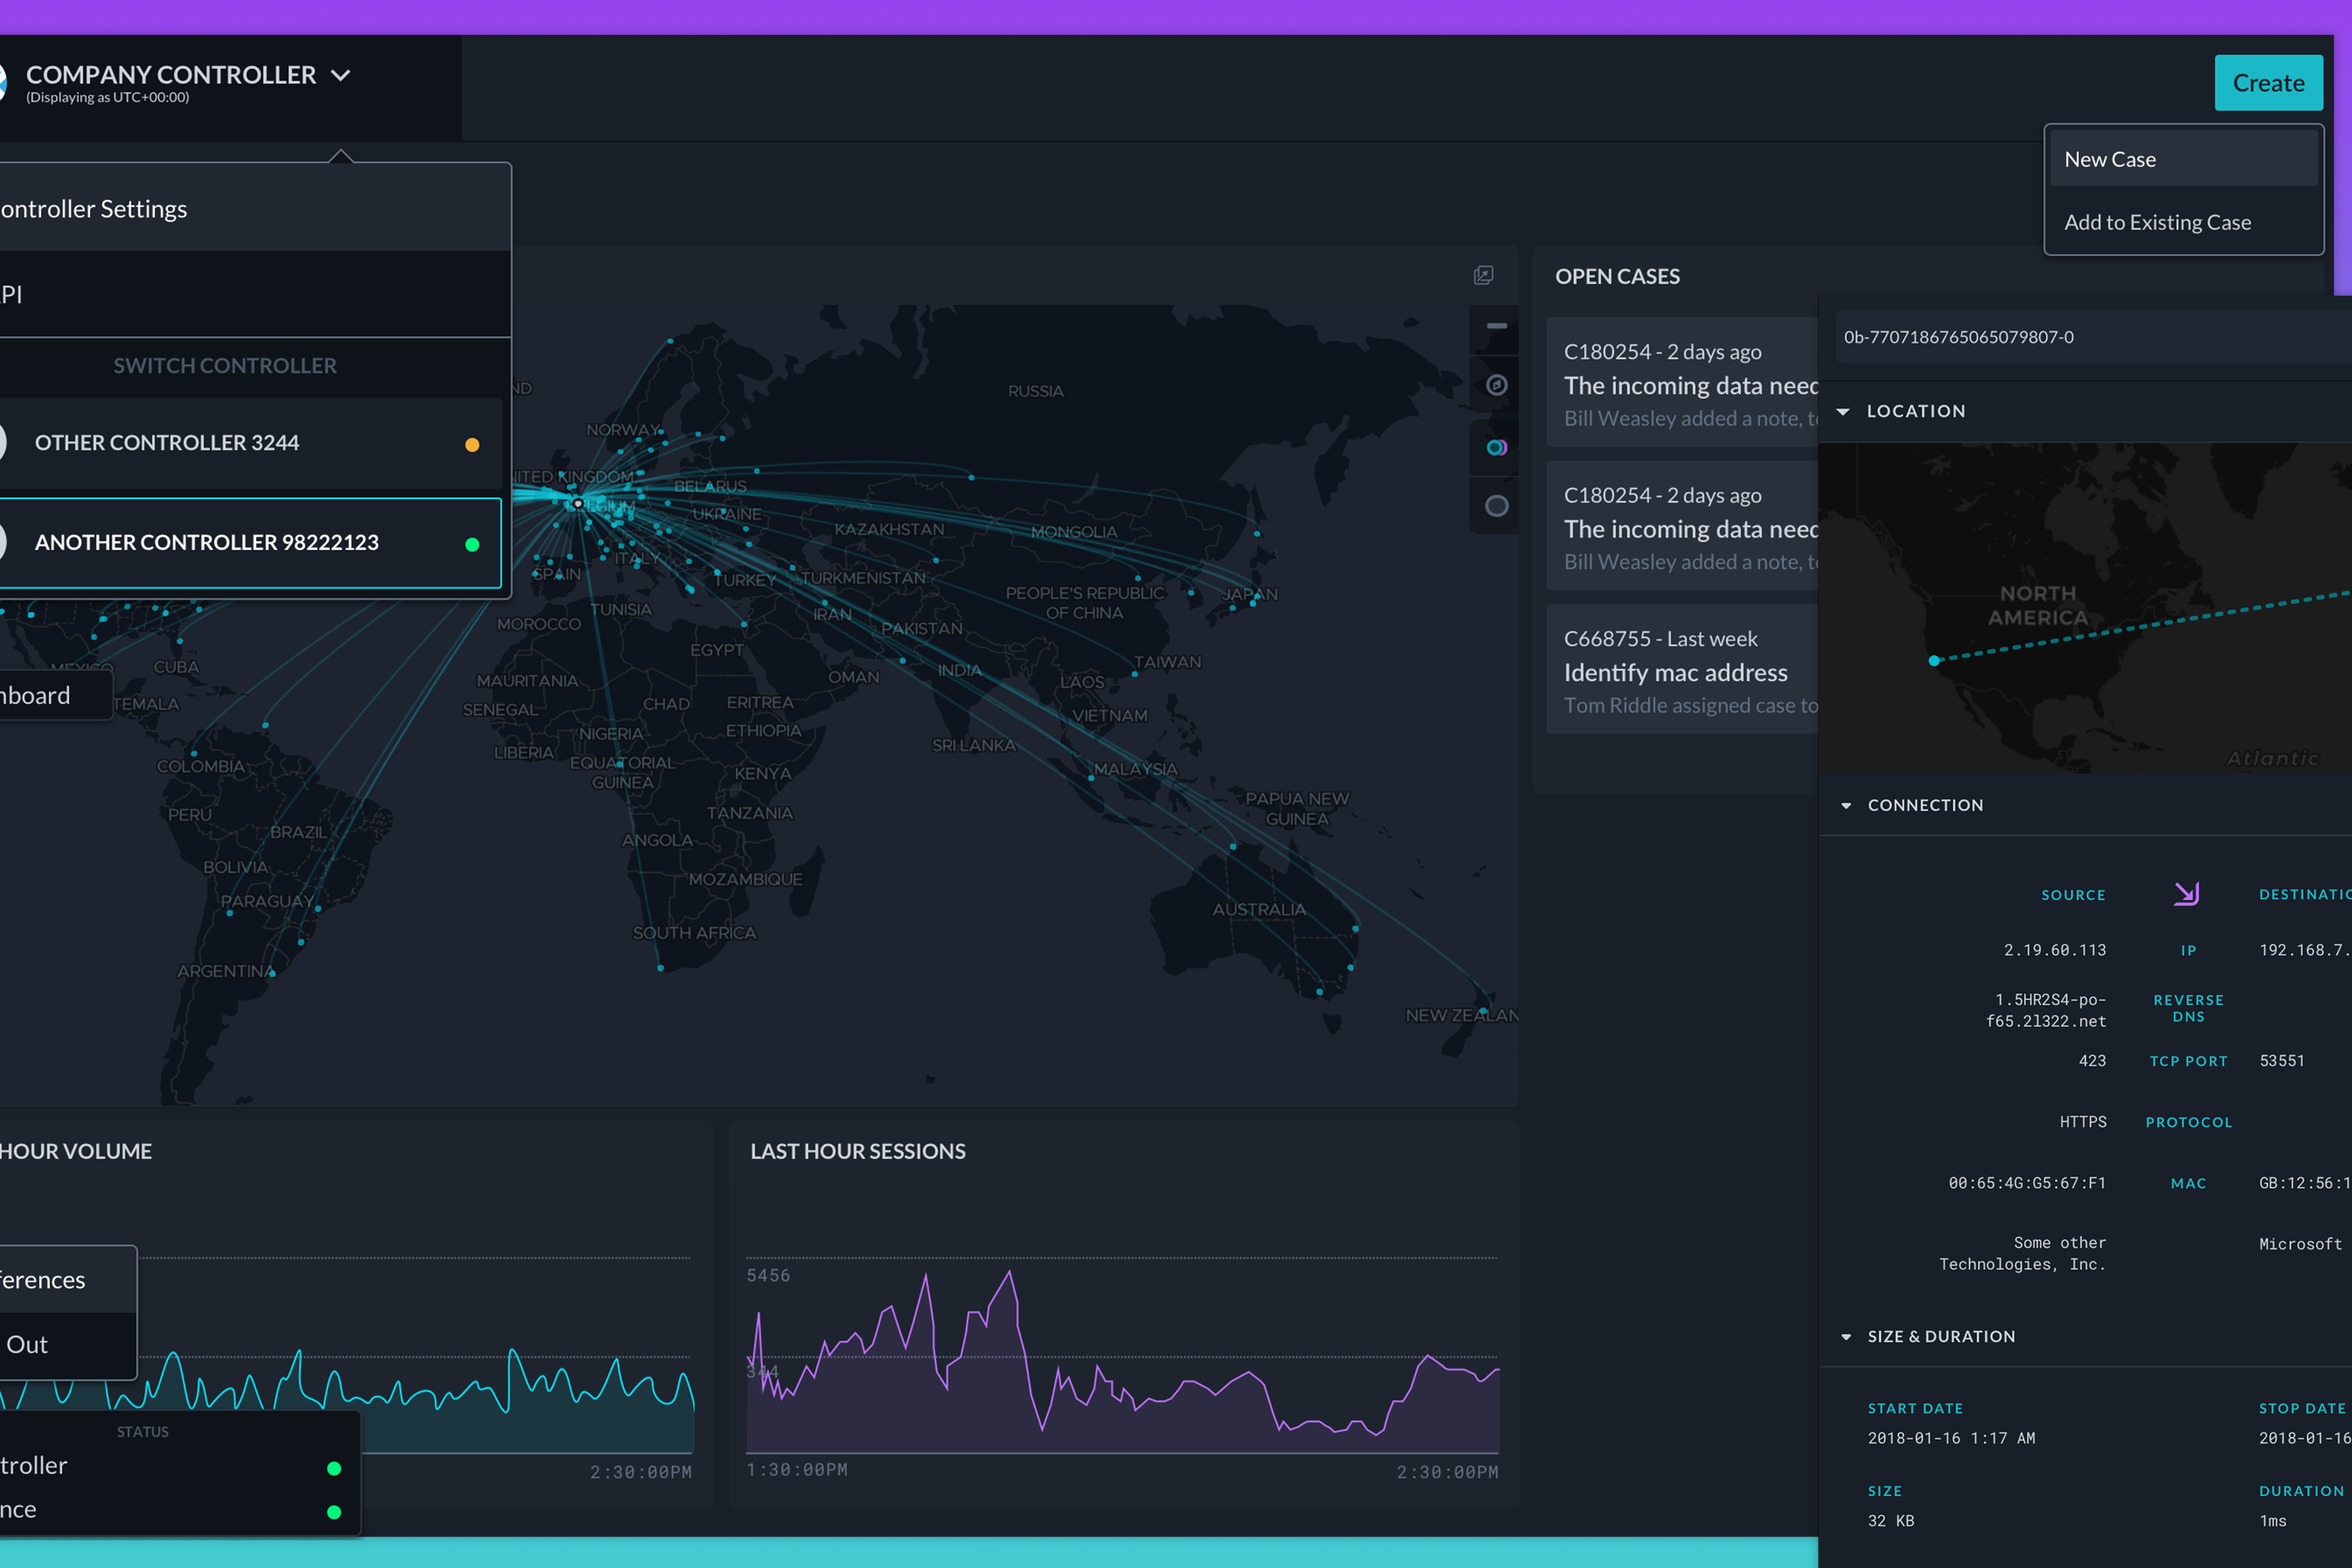Click source TCP port 423
The image size is (2352, 1568).
(x=2092, y=1061)
